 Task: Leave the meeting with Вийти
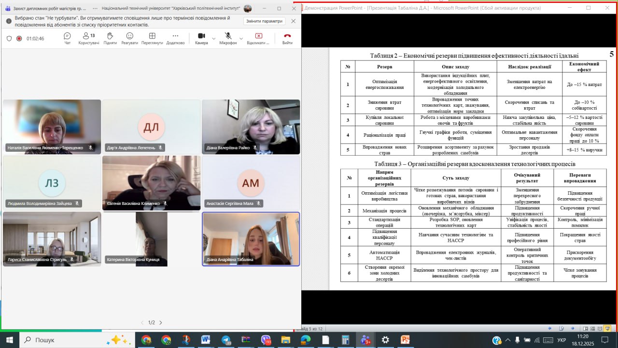(287, 38)
